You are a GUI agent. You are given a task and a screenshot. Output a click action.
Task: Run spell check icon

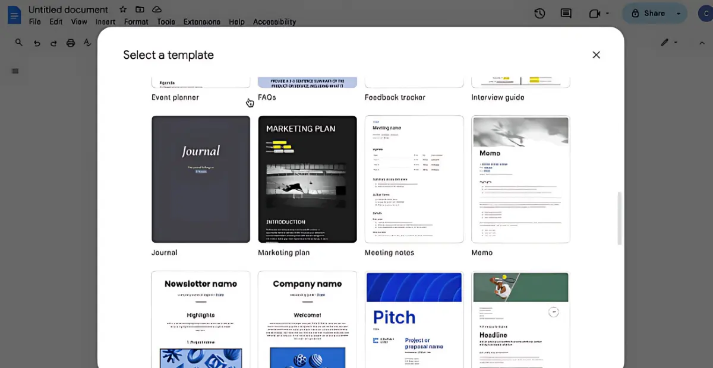[x=88, y=43]
